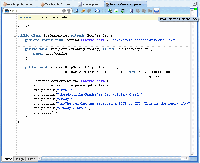200x163 pixels.
Task: Expand the collapsed import block
Action: coord(15,26)
